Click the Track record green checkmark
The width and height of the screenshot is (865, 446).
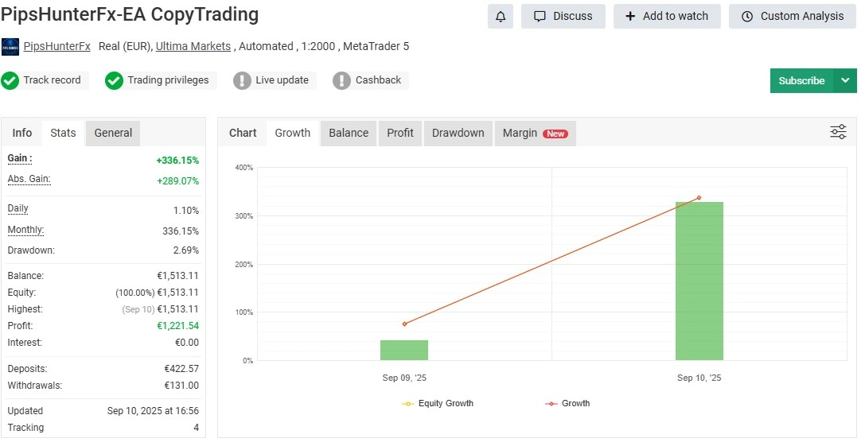(10, 80)
